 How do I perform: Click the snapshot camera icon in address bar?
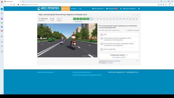[161, 5]
